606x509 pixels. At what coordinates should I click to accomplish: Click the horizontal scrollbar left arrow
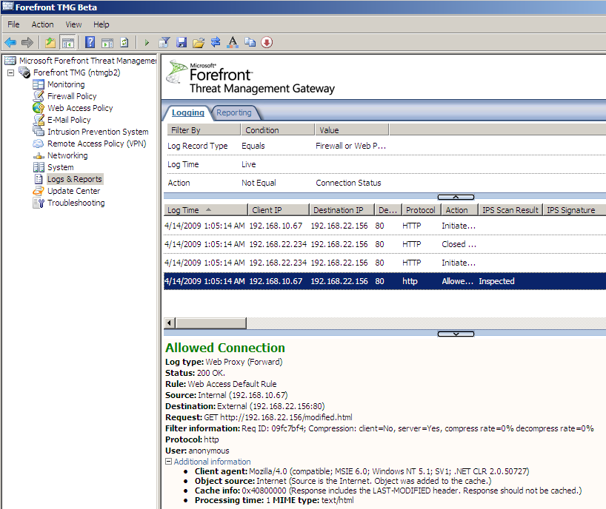pyautogui.click(x=169, y=323)
